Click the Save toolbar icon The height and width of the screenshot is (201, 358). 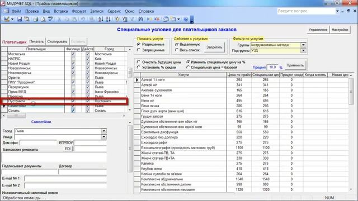pos(20,19)
